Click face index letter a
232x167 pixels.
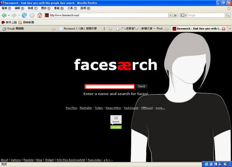point(104,160)
